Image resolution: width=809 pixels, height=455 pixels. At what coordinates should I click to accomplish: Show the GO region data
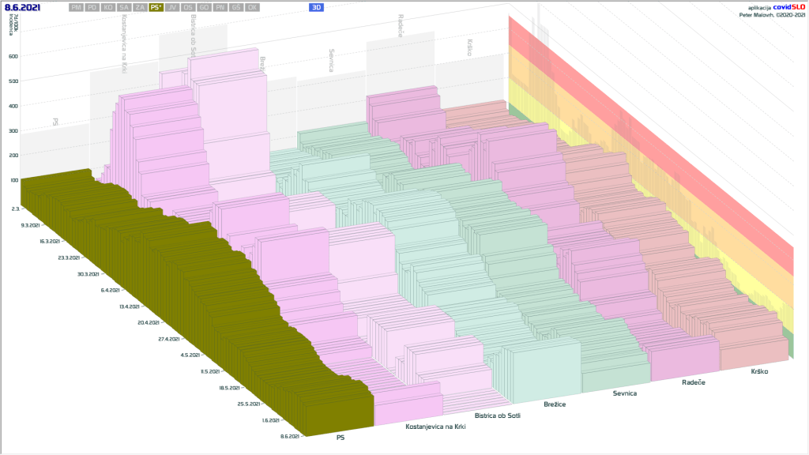(204, 7)
